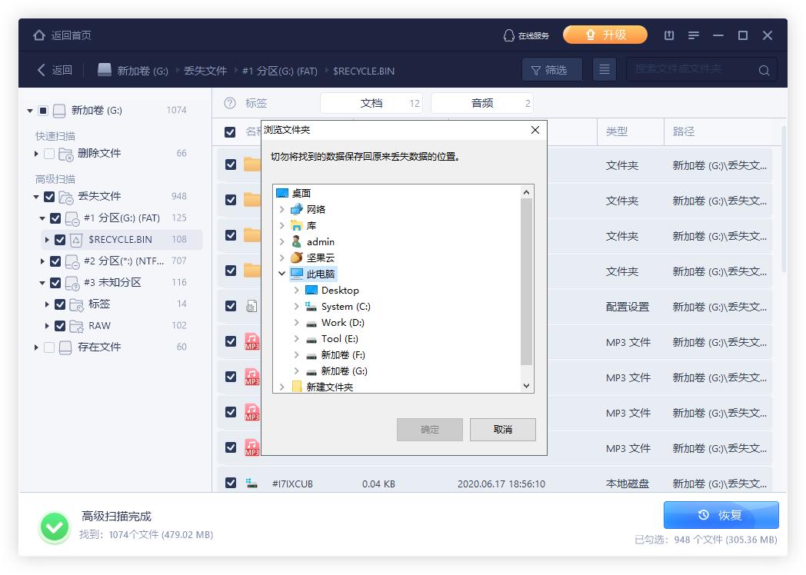Image resolution: width=806 pixels, height=575 pixels.
Task: Collapse the 此电脑 node in the dialog
Action: (281, 274)
